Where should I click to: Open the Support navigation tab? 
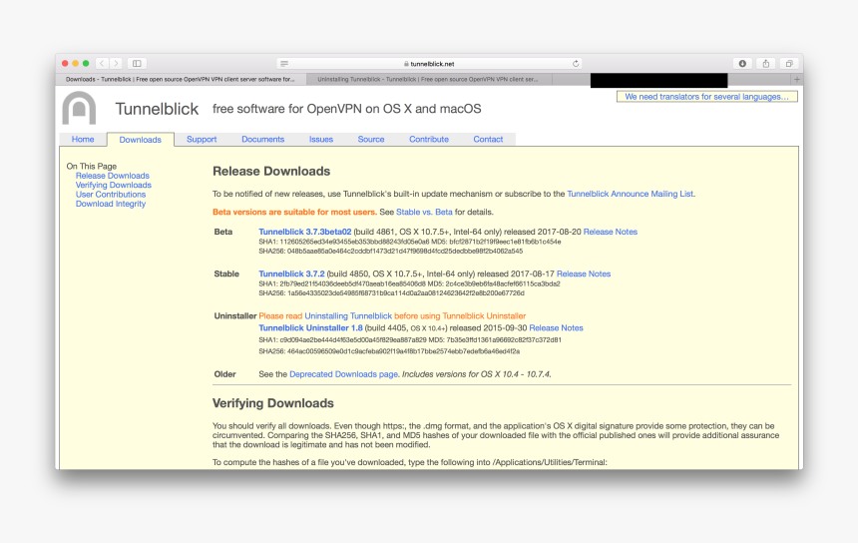click(202, 139)
